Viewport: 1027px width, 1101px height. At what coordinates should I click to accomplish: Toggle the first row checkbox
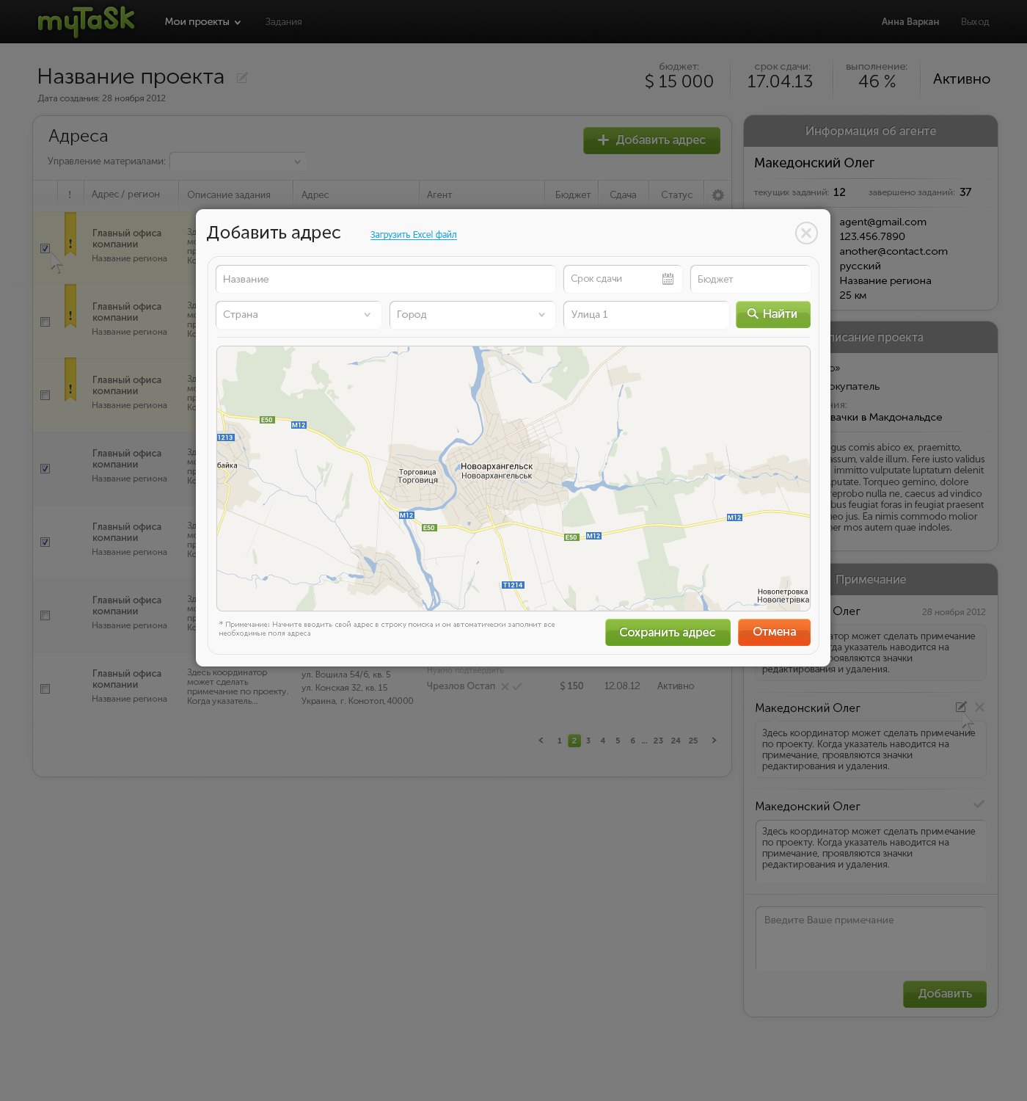(x=45, y=249)
